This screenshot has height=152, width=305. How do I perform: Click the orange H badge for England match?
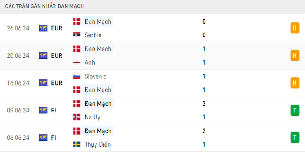click(295, 55)
